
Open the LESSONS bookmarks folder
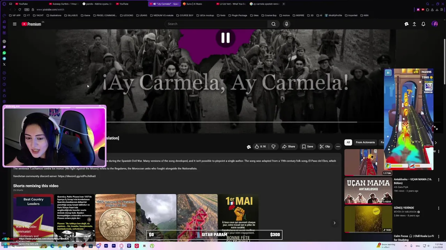coord(126,15)
